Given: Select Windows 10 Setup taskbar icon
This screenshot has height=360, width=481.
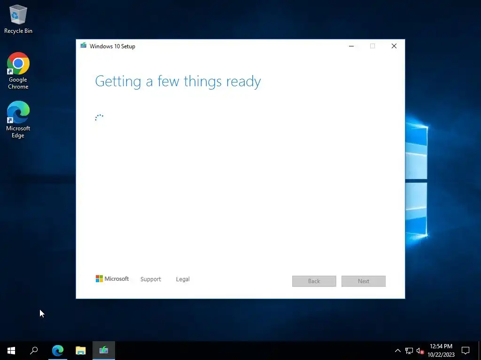Looking at the screenshot, I should (x=104, y=351).
